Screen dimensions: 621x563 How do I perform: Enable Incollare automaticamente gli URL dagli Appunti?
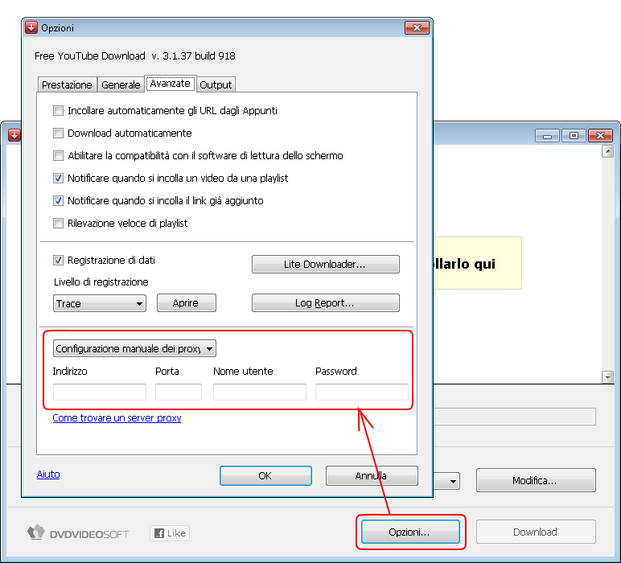click(58, 110)
